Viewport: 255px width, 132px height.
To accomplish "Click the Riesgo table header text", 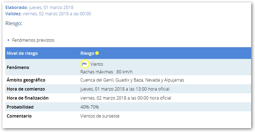I will click(x=87, y=53).
